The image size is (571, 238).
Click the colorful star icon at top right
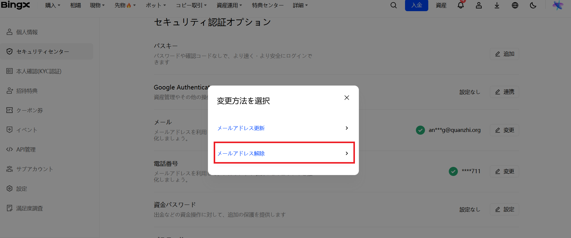(558, 5)
